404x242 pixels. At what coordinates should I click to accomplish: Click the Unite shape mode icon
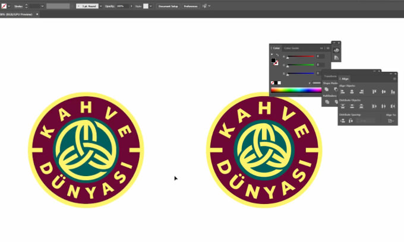pos(326,89)
